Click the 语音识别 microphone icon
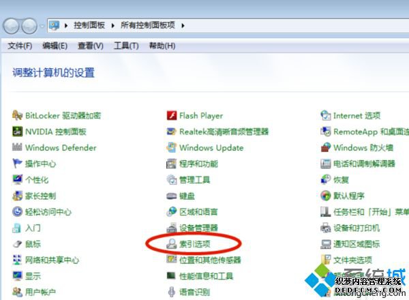 [172, 292]
